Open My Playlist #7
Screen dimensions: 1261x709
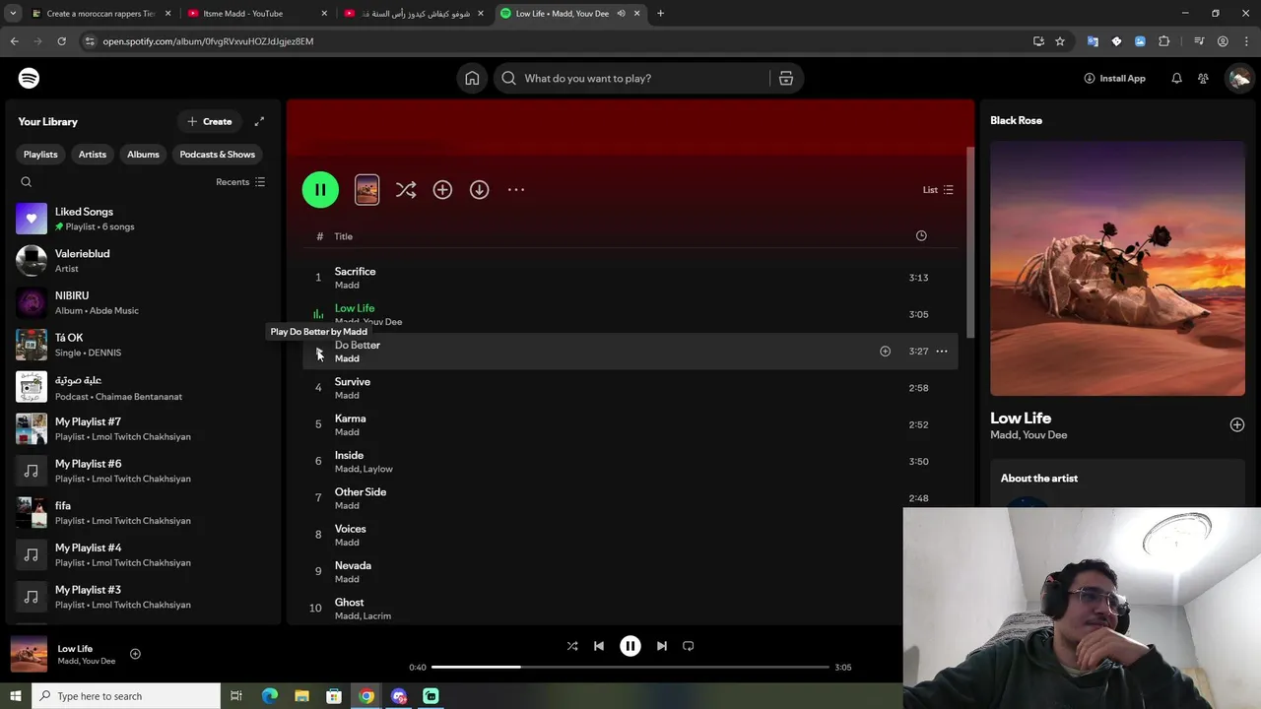coord(143,428)
